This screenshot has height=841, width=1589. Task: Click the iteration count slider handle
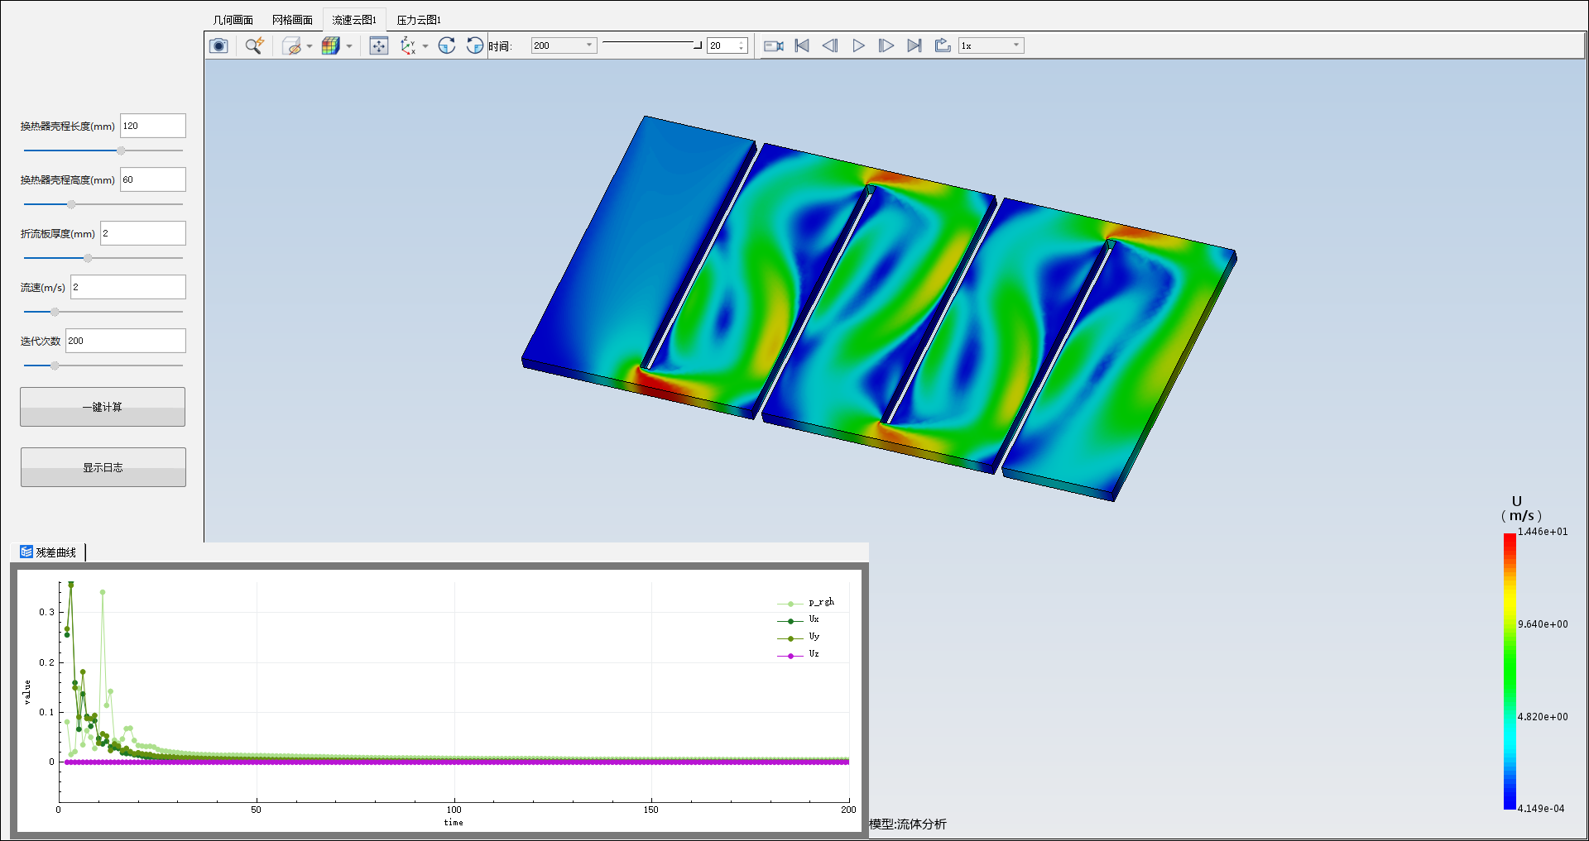click(x=55, y=366)
